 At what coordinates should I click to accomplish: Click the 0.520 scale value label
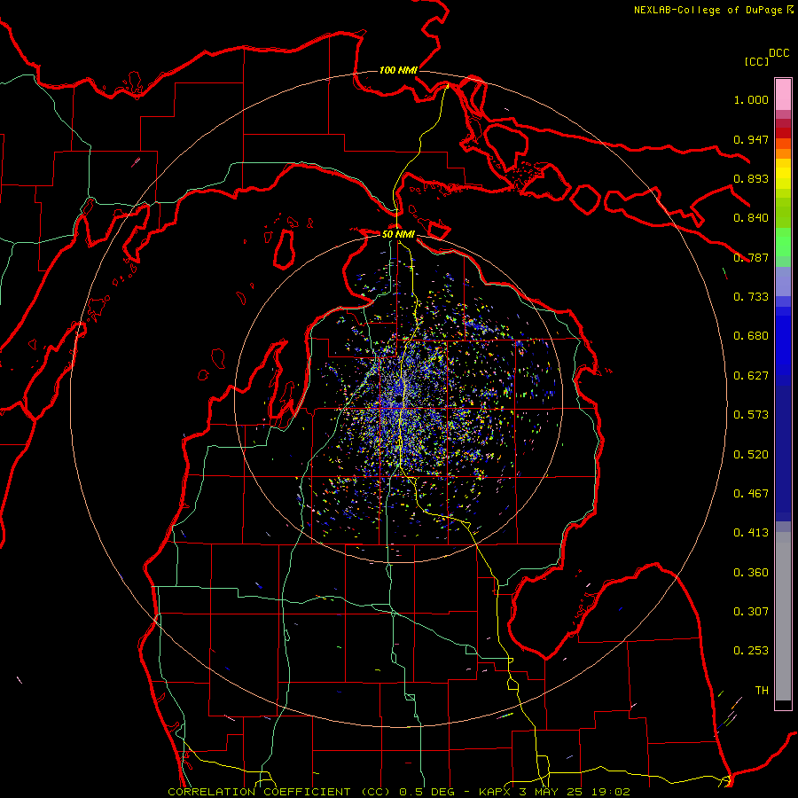click(751, 455)
